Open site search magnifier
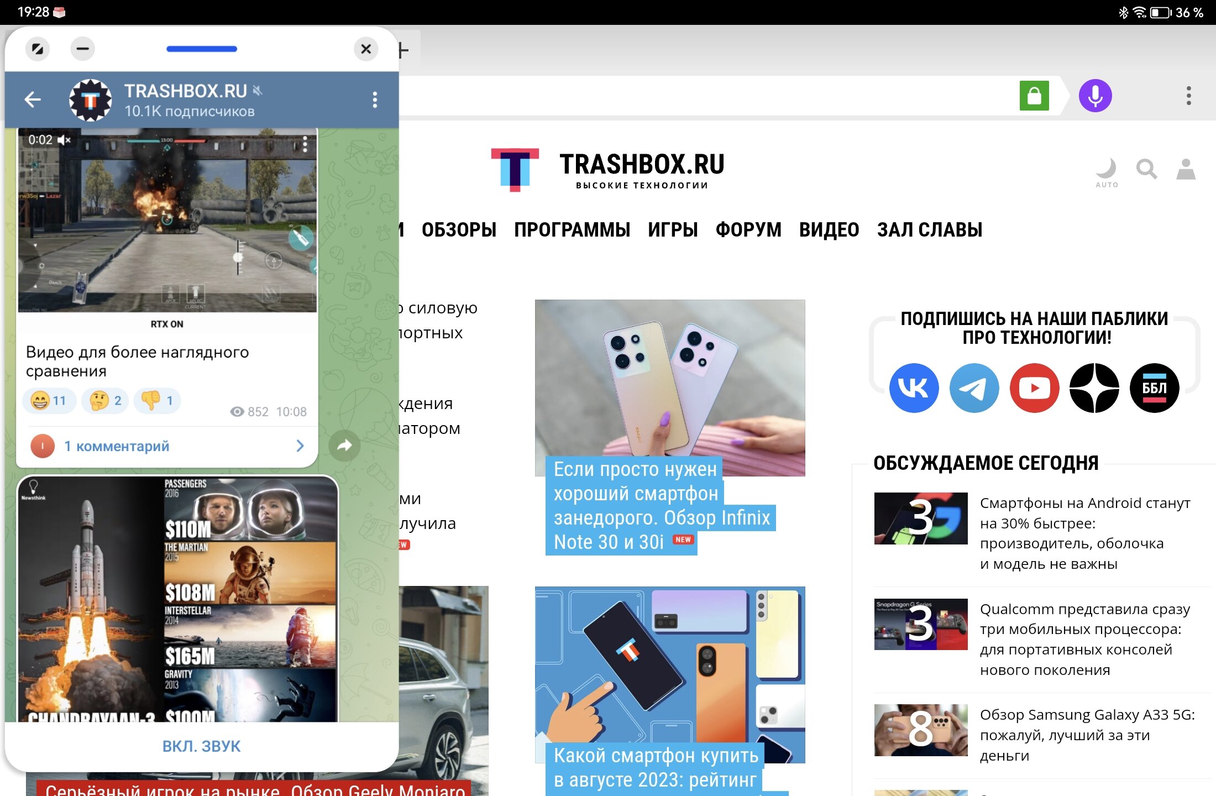Image resolution: width=1216 pixels, height=796 pixels. [1146, 169]
